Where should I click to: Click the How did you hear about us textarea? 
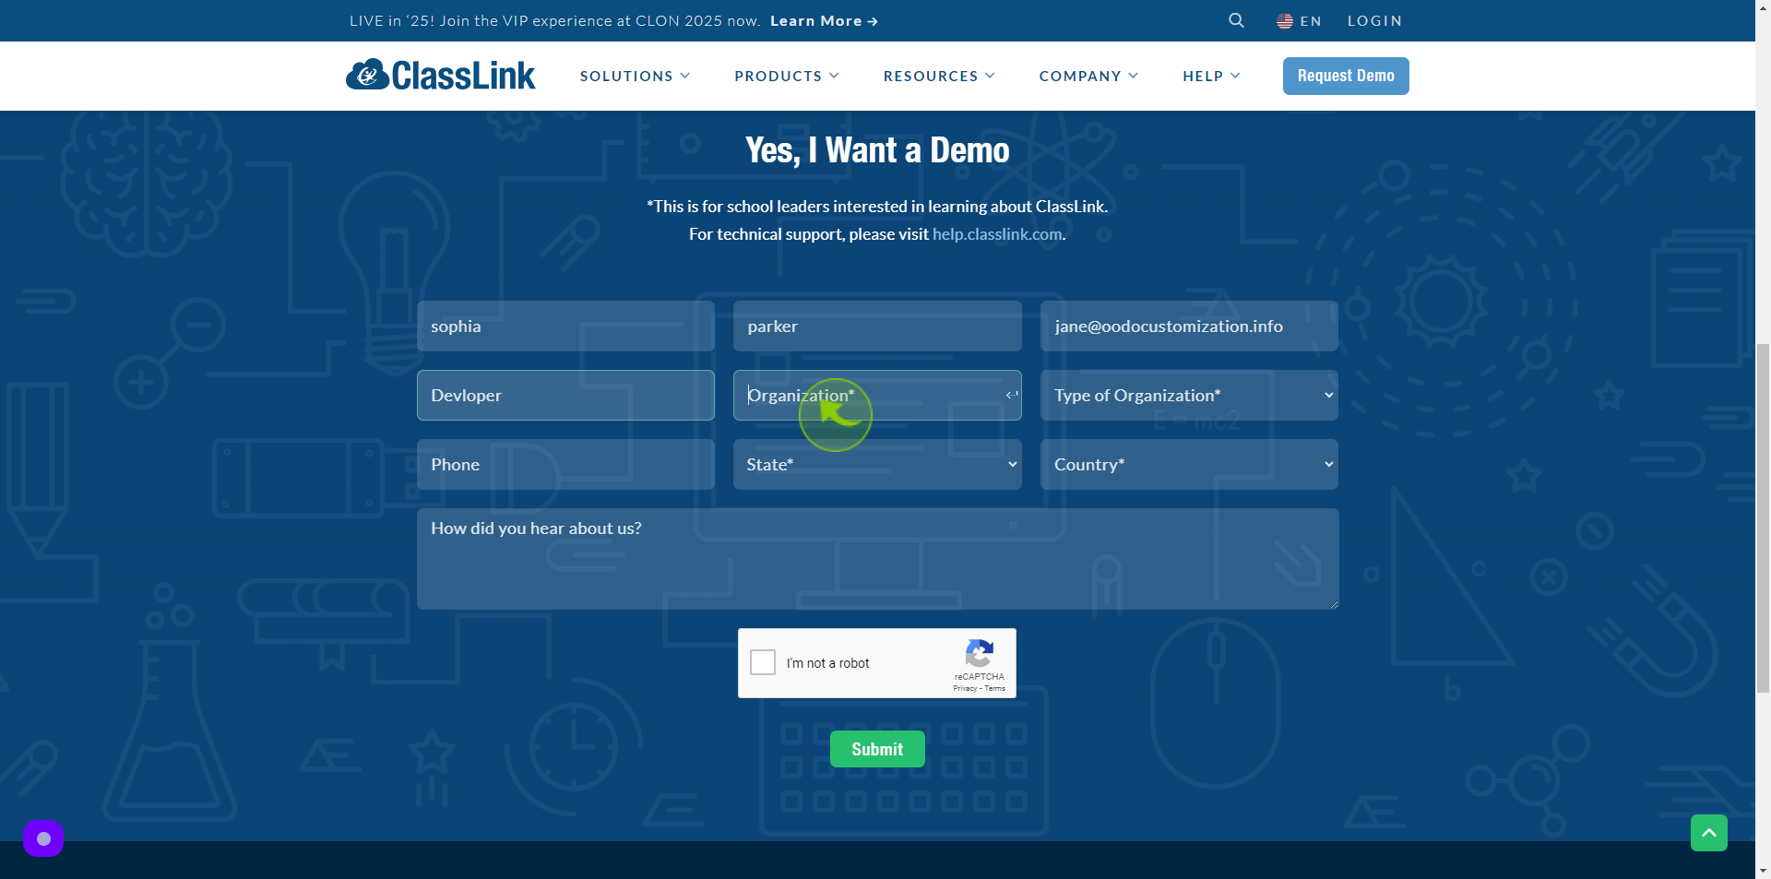coord(877,558)
